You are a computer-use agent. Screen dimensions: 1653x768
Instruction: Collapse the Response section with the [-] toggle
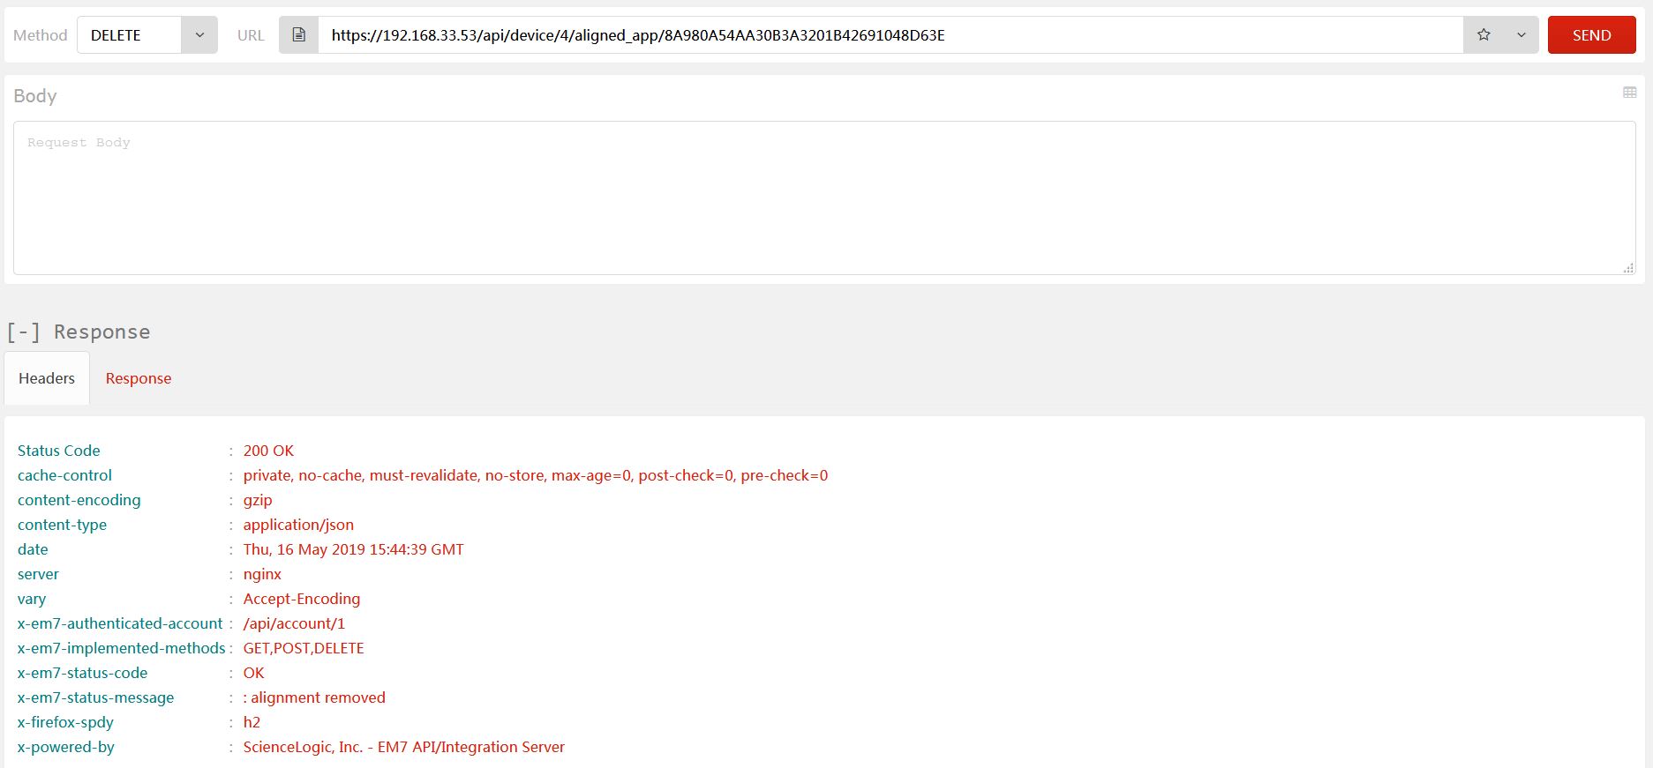24,332
